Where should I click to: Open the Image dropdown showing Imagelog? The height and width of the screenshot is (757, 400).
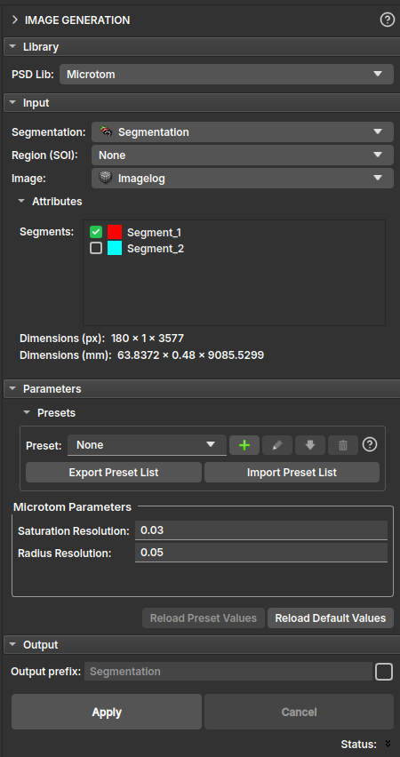tap(243, 179)
